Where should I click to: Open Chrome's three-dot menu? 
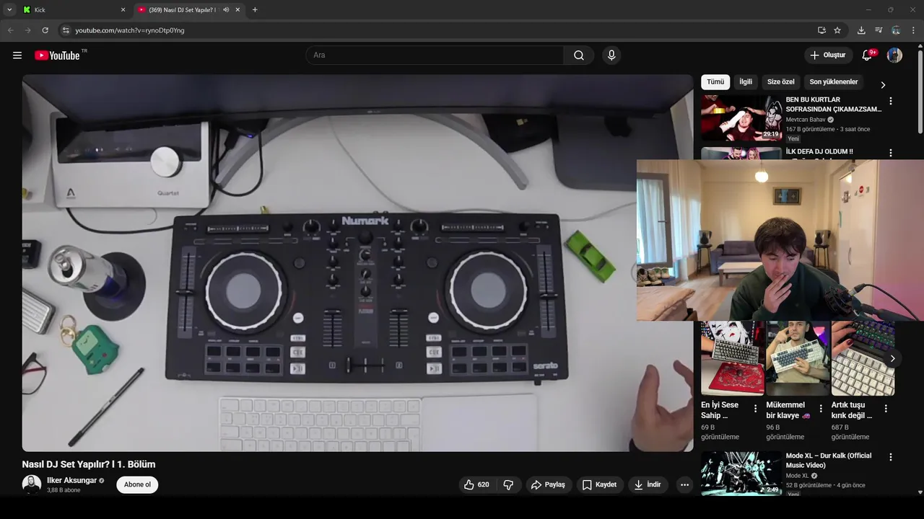913,30
